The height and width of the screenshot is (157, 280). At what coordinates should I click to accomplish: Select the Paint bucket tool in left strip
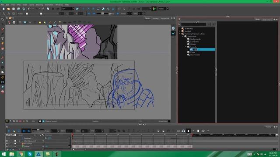pos(3,44)
